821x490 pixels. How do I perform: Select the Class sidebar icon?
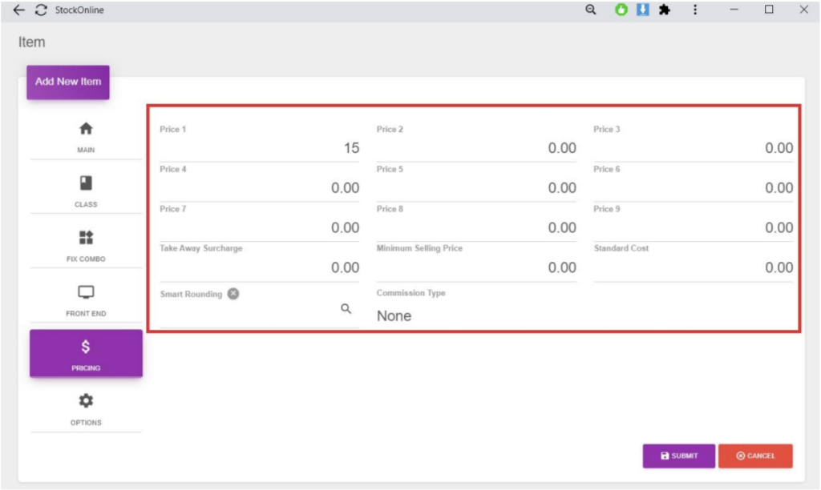point(86,183)
